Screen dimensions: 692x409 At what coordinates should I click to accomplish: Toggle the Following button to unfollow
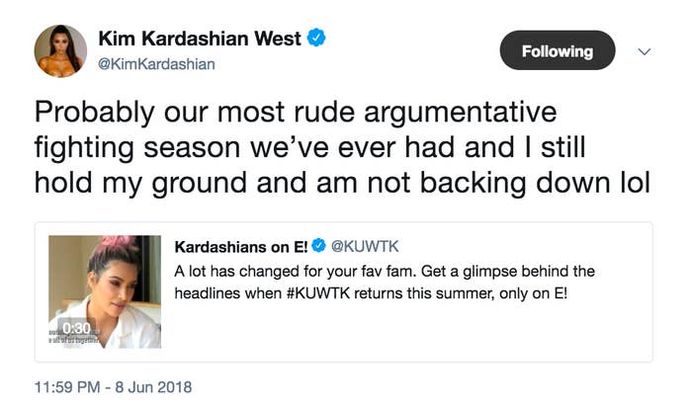pos(558,50)
